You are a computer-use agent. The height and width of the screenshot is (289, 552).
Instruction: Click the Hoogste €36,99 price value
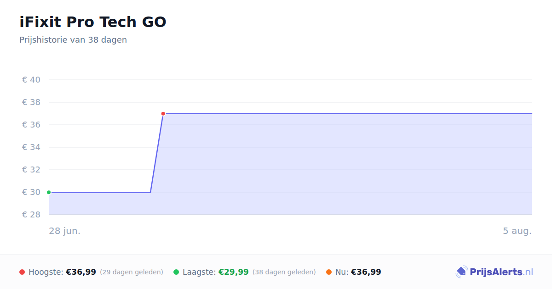(x=81, y=272)
